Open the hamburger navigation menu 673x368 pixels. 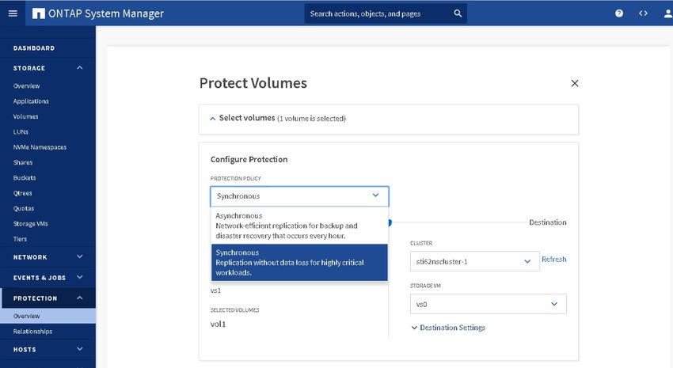(x=13, y=13)
